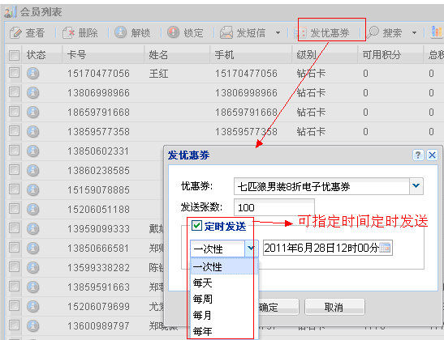Click the 取消 cancel button

[334, 307]
